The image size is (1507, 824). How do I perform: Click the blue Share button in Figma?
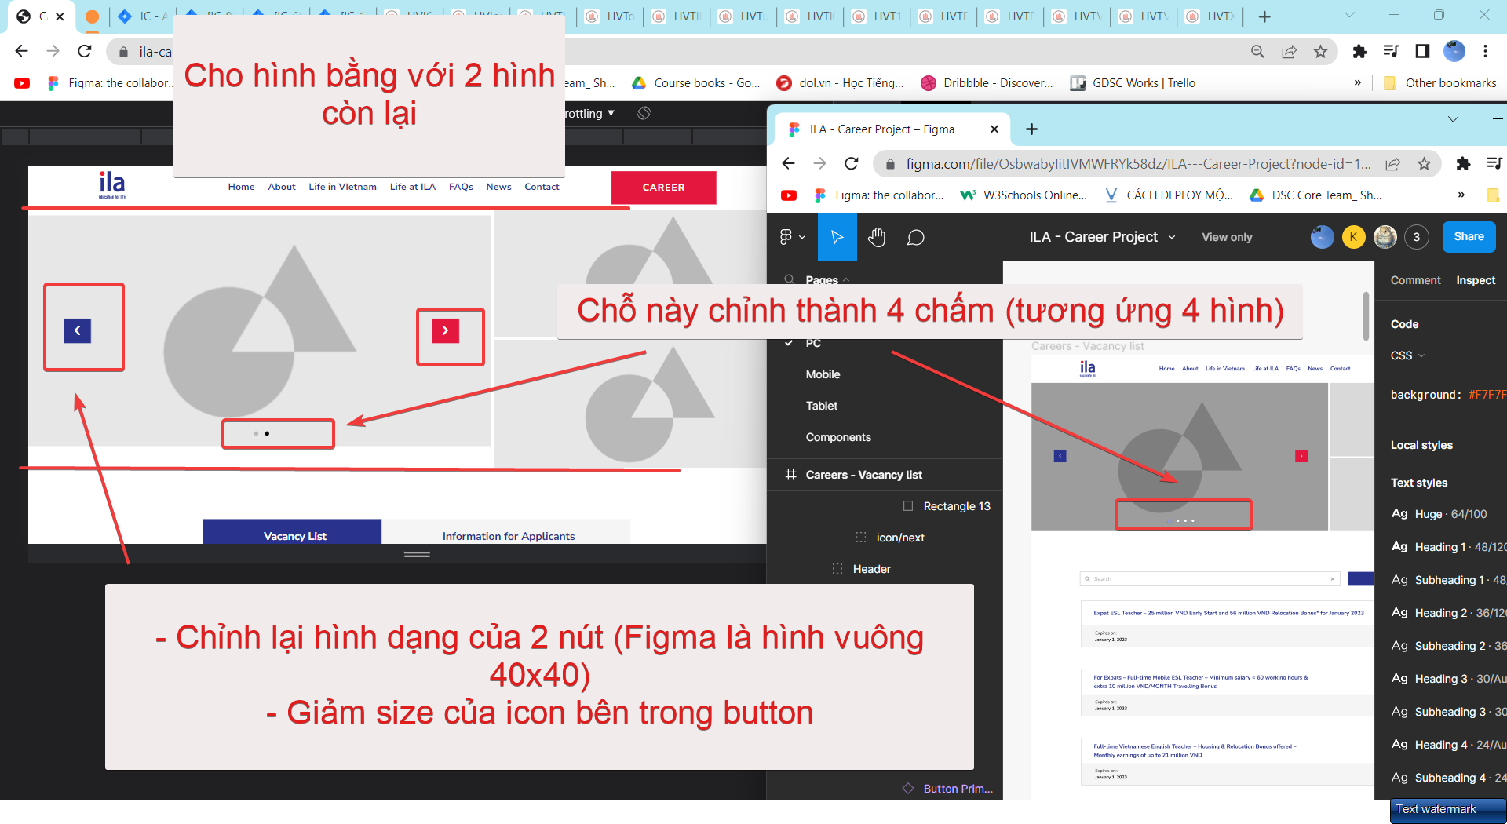click(1469, 236)
